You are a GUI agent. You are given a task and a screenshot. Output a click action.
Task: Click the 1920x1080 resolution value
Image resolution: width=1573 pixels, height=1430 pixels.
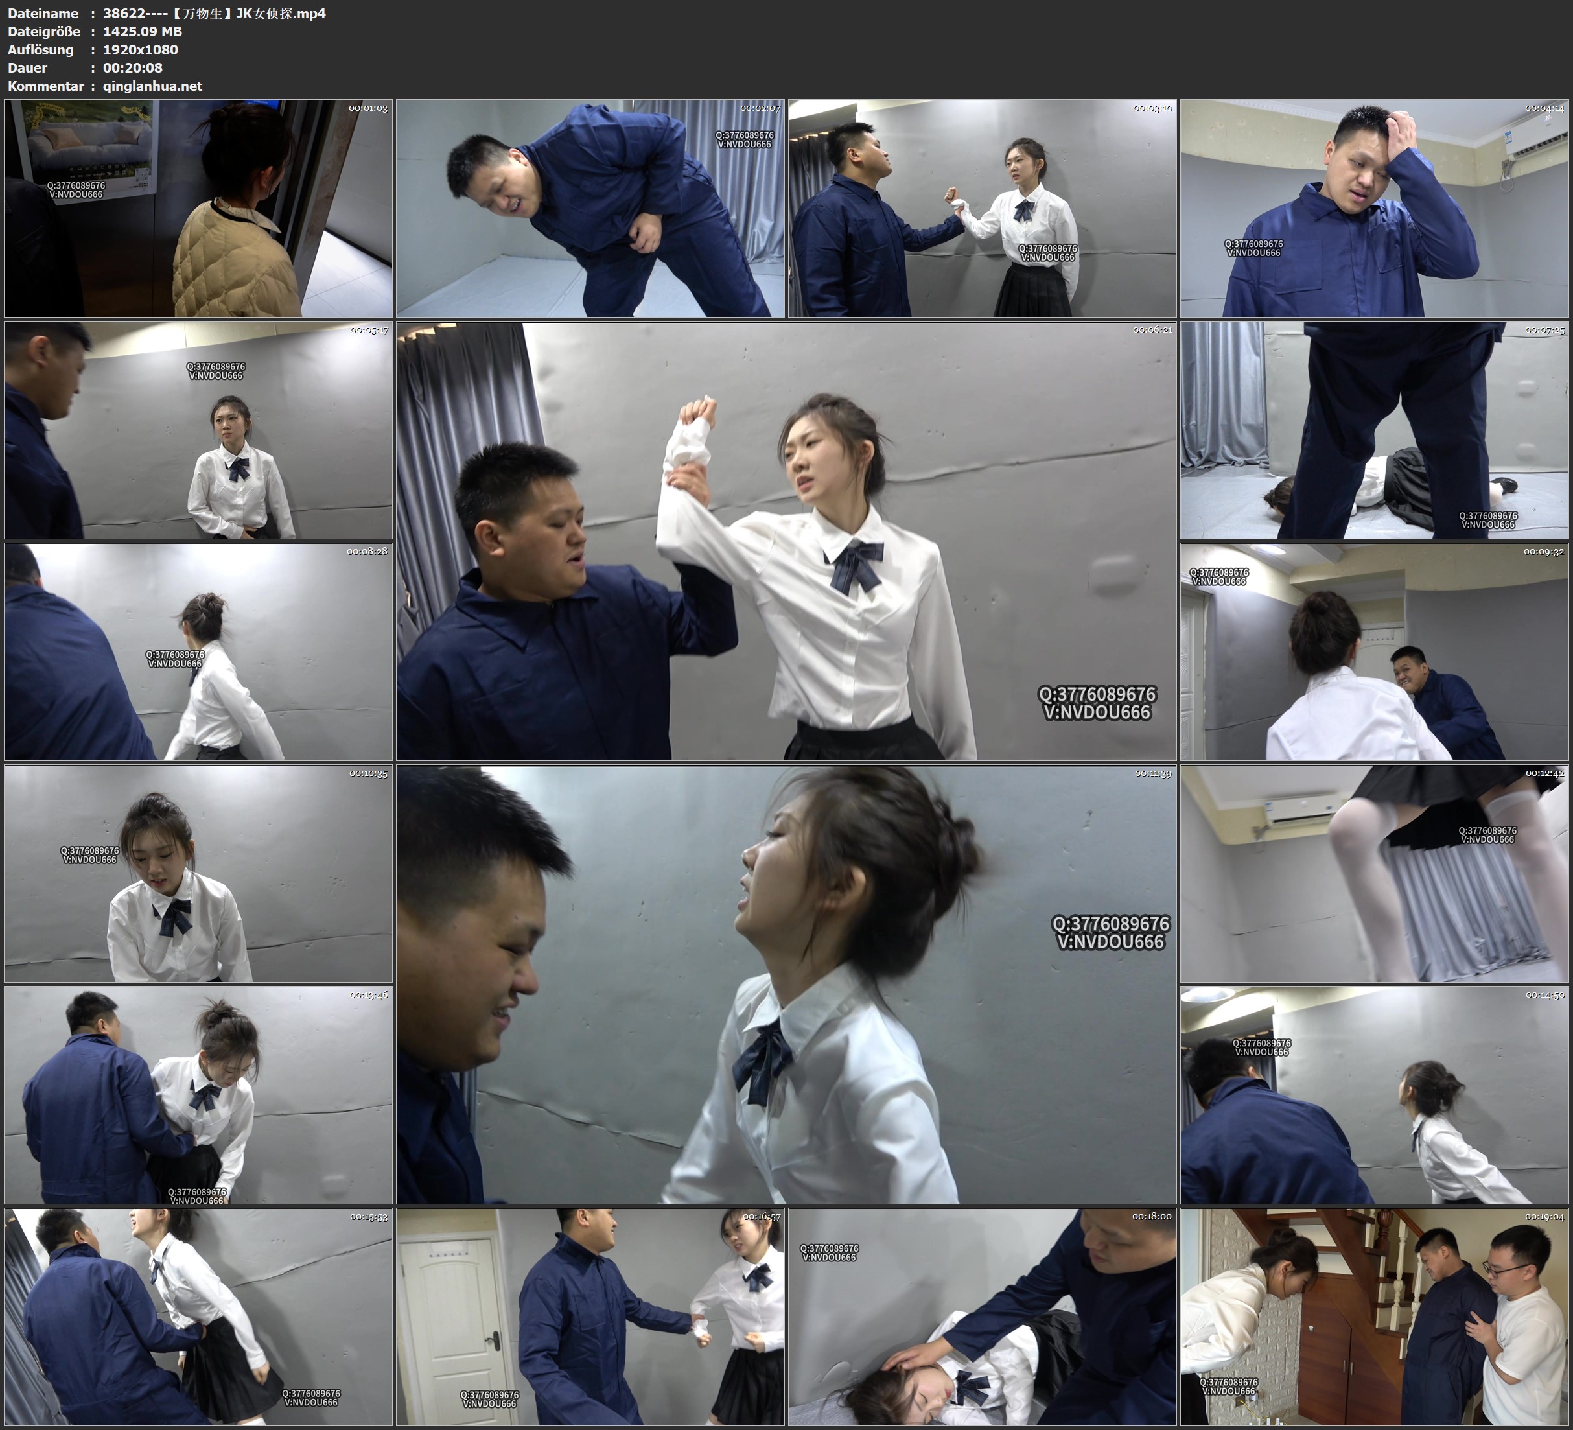(x=141, y=49)
